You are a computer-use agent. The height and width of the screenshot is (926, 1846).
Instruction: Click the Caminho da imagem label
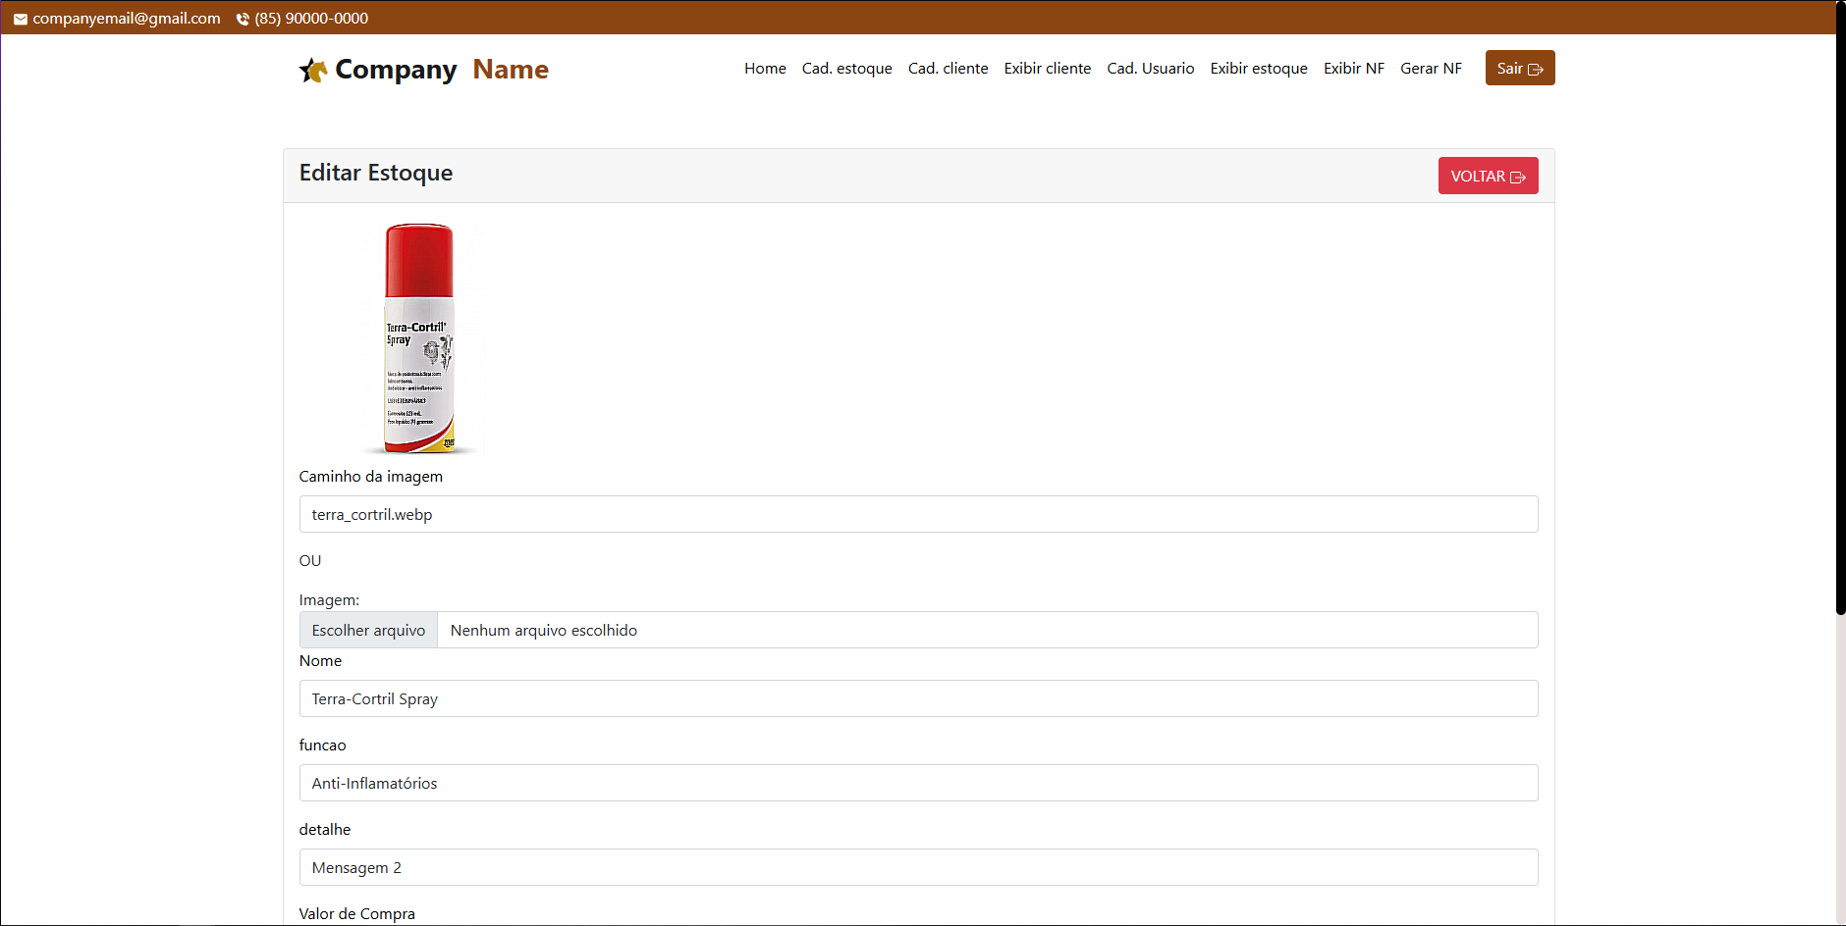coord(371,476)
